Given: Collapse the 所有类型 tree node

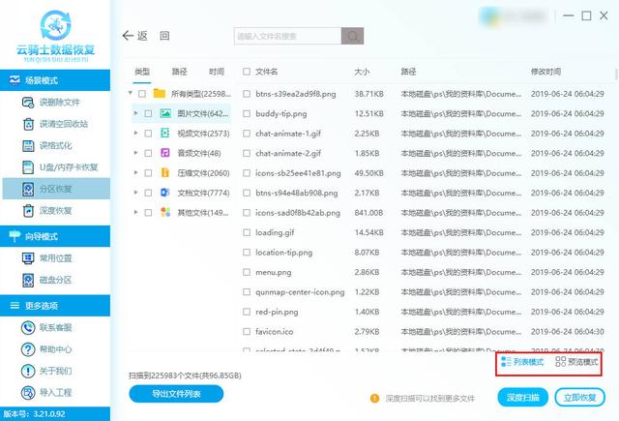Looking at the screenshot, I should click(131, 93).
